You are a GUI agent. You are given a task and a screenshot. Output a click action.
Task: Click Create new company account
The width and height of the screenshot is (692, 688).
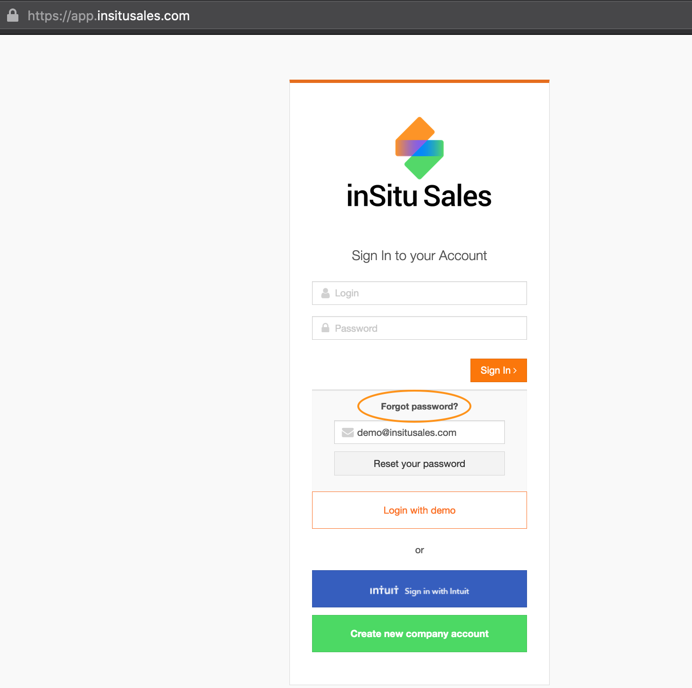click(419, 634)
